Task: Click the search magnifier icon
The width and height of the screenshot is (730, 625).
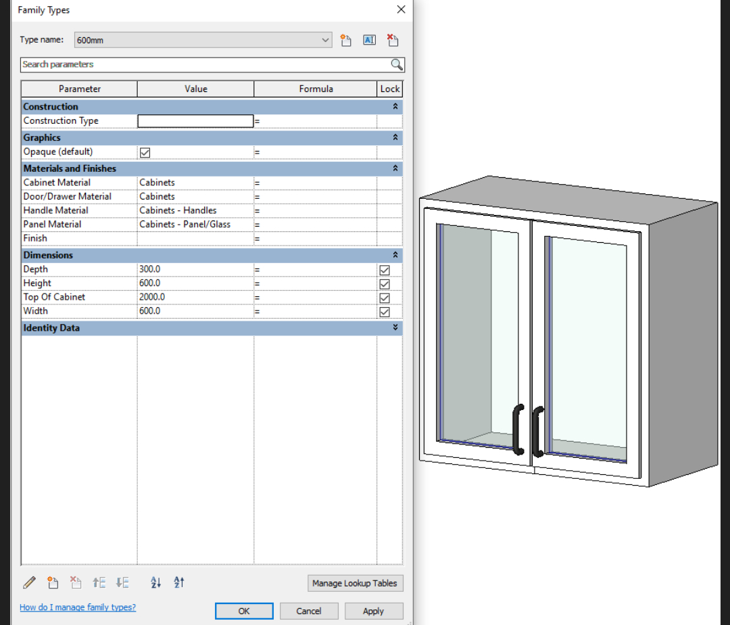Action: tap(397, 65)
